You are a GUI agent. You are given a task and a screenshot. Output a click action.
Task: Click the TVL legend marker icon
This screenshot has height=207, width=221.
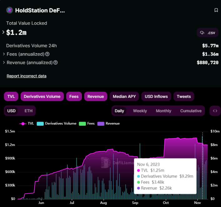pos(23,124)
